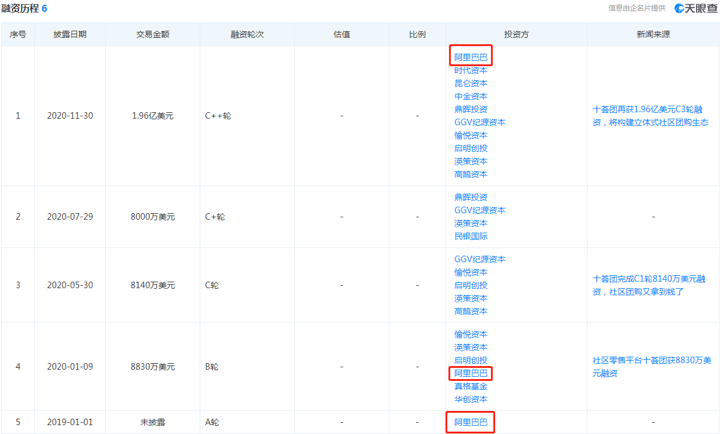The height and width of the screenshot is (434, 722).
Task: Open GGV纪源资本 in the C轮 row
Action: [x=480, y=259]
